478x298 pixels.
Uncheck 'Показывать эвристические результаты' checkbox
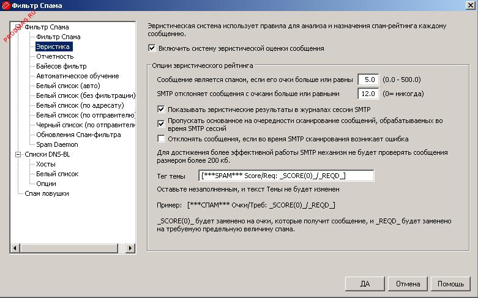coord(161,109)
